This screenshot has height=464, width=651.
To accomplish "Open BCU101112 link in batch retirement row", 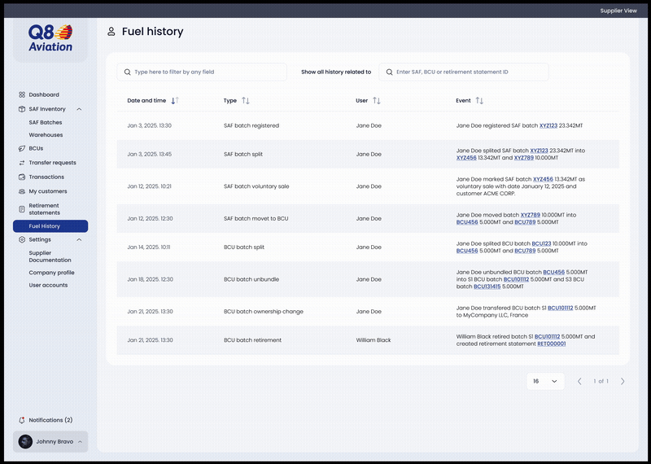I will (547, 337).
